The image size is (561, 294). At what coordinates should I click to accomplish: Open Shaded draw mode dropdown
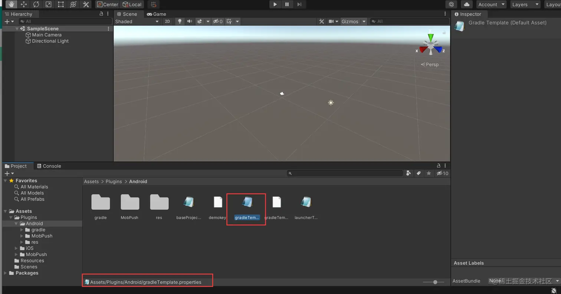(137, 22)
